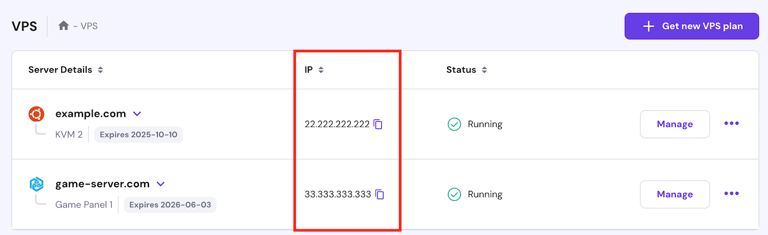The height and width of the screenshot is (235, 768).
Task: Click the Game Panel logo beside game-server.com
Action: [36, 184]
